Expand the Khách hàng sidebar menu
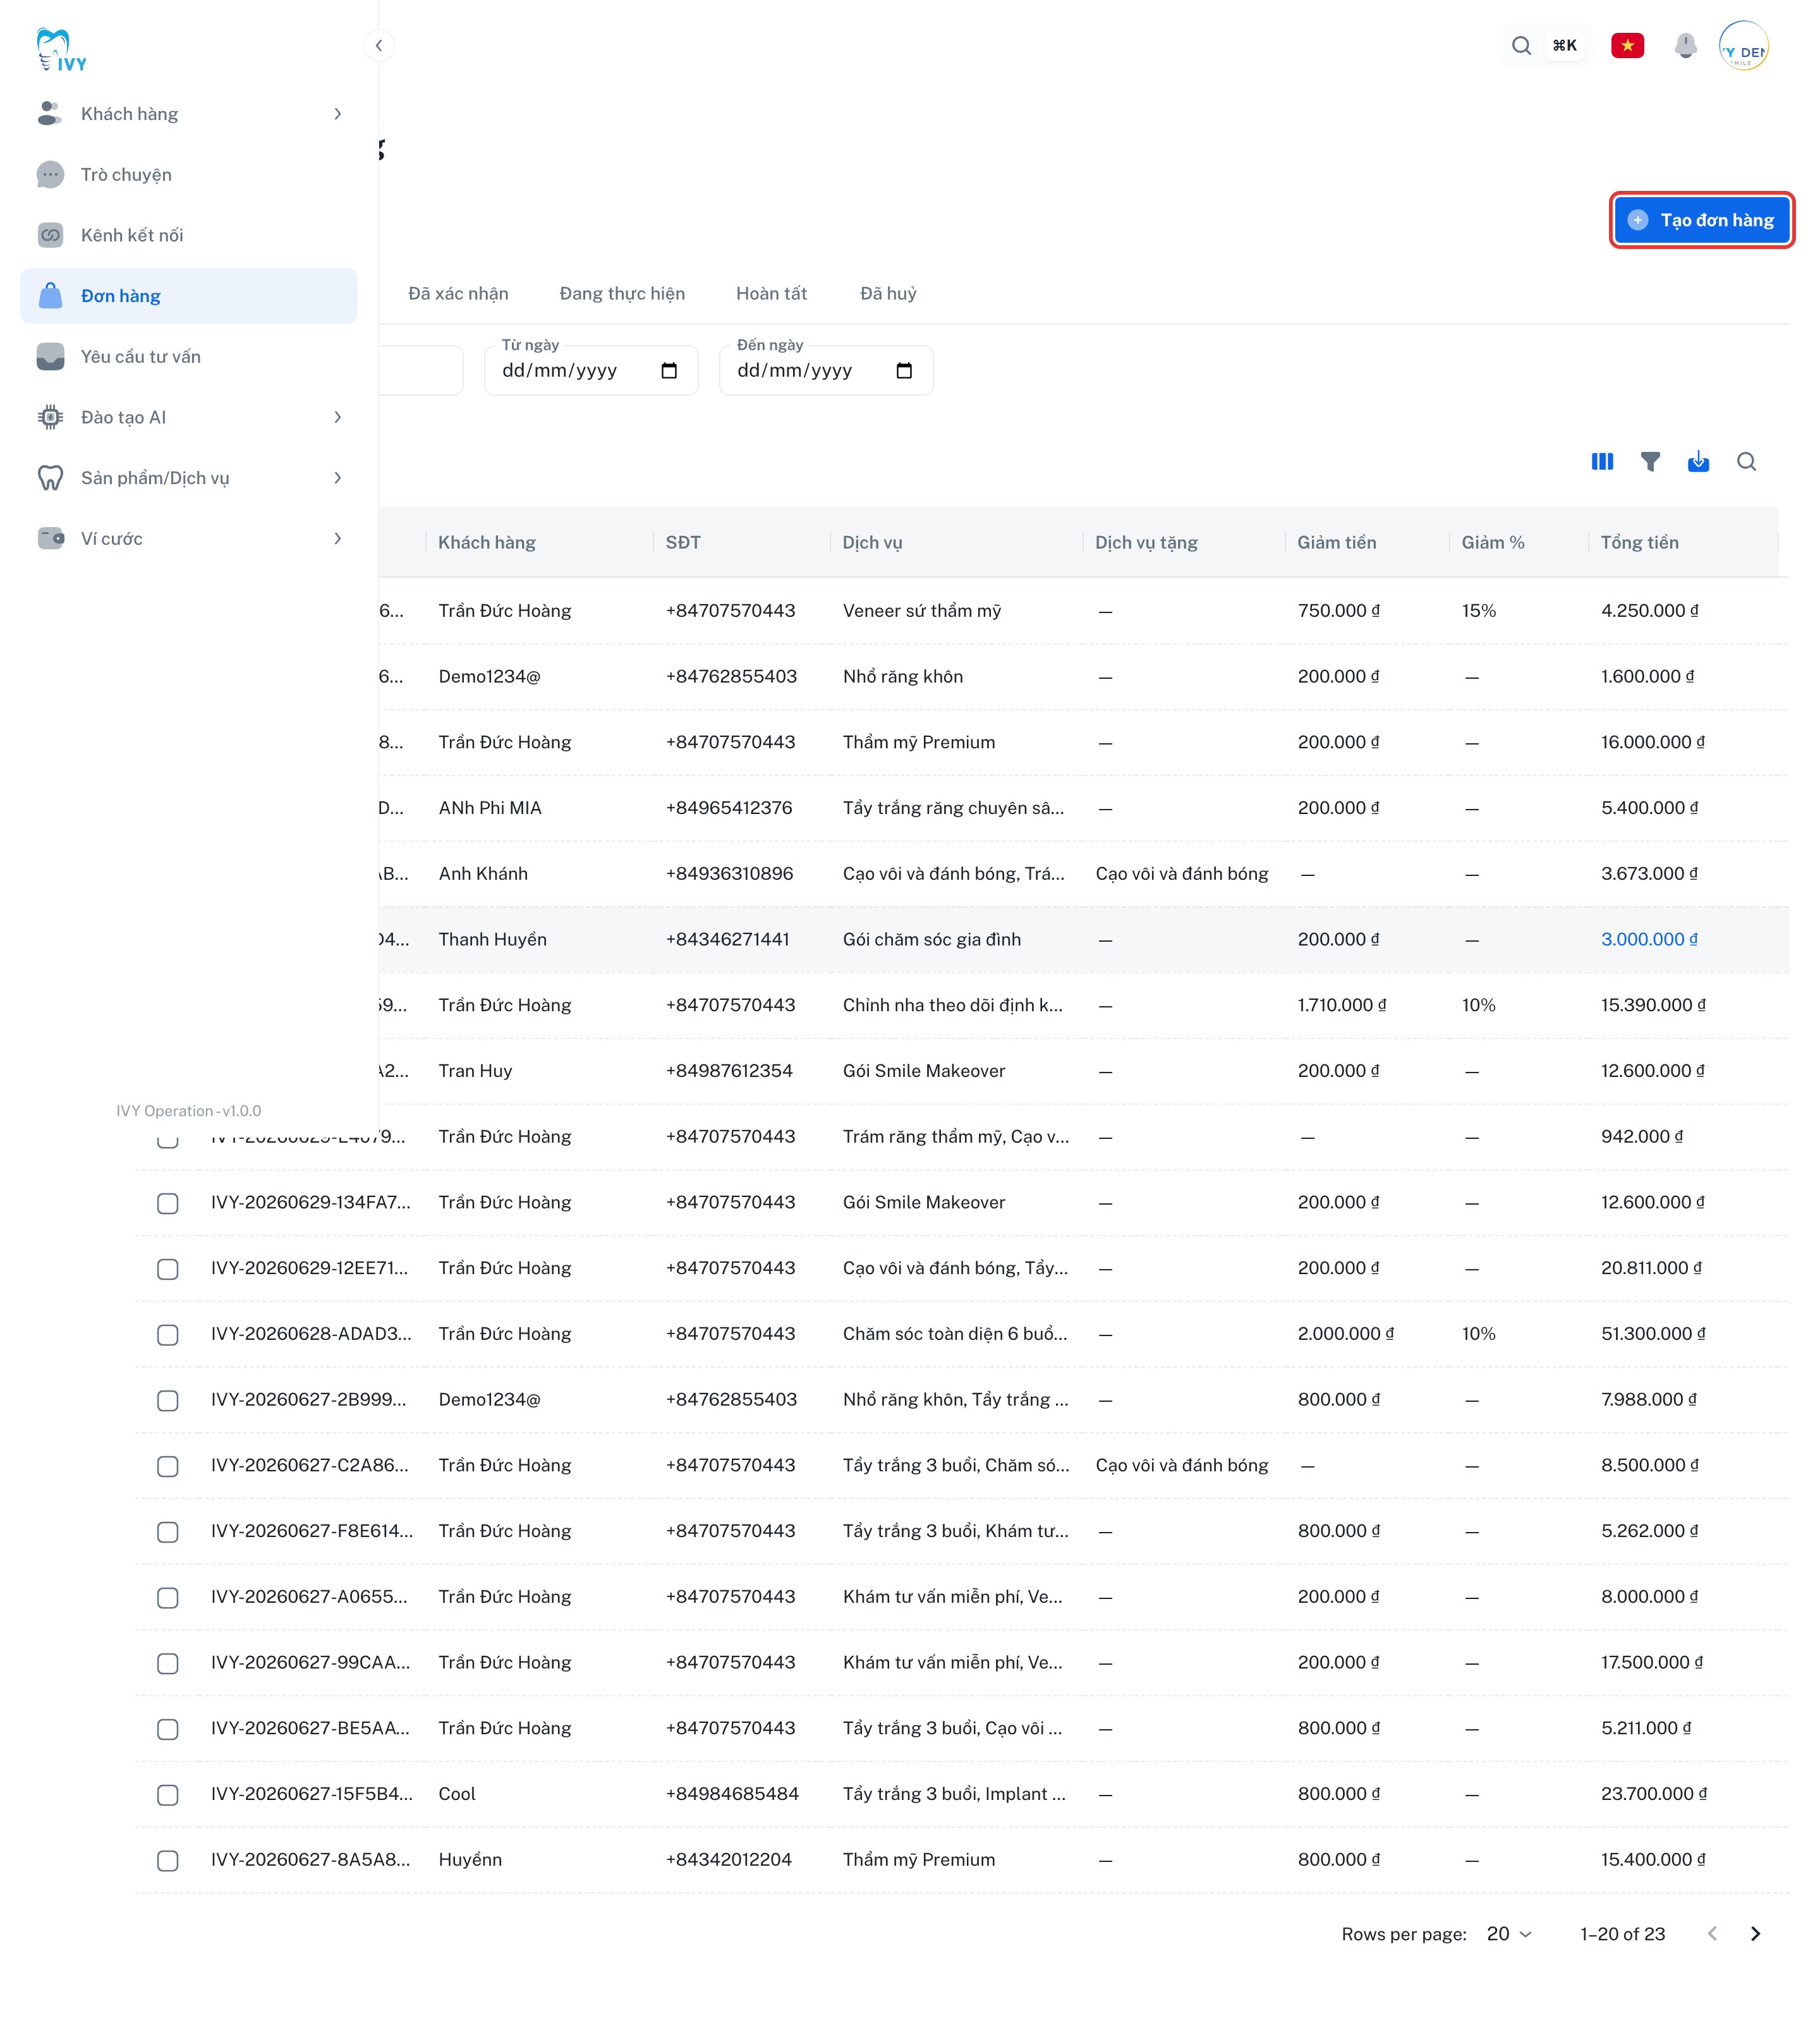The image size is (1820, 2025). point(189,114)
